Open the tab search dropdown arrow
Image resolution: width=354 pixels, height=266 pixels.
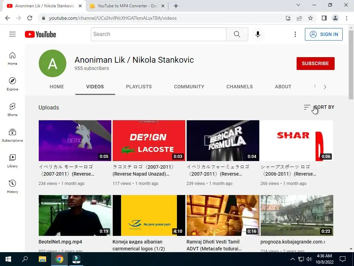coord(298,5)
